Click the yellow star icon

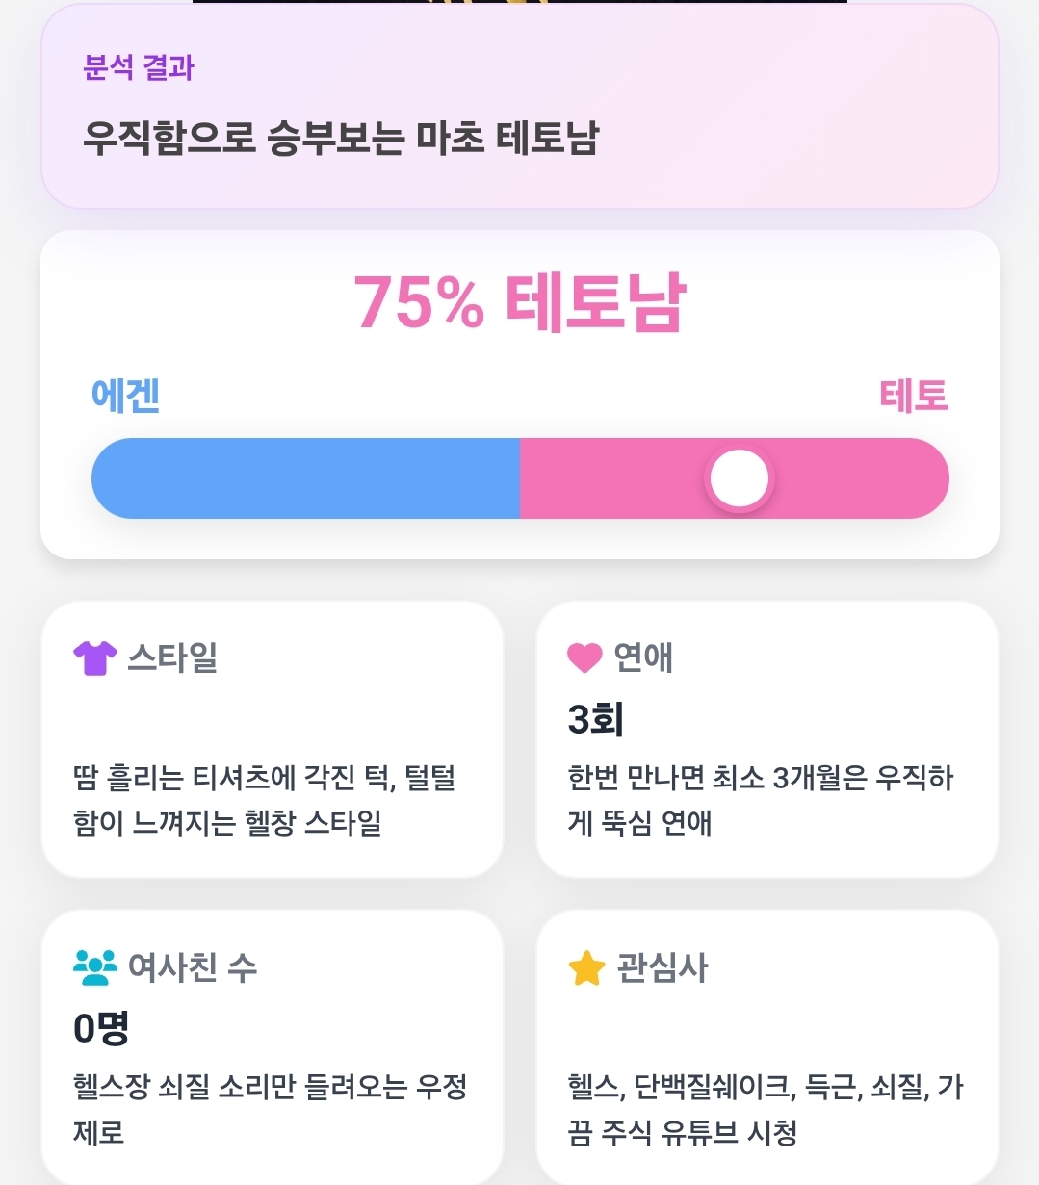tap(586, 968)
